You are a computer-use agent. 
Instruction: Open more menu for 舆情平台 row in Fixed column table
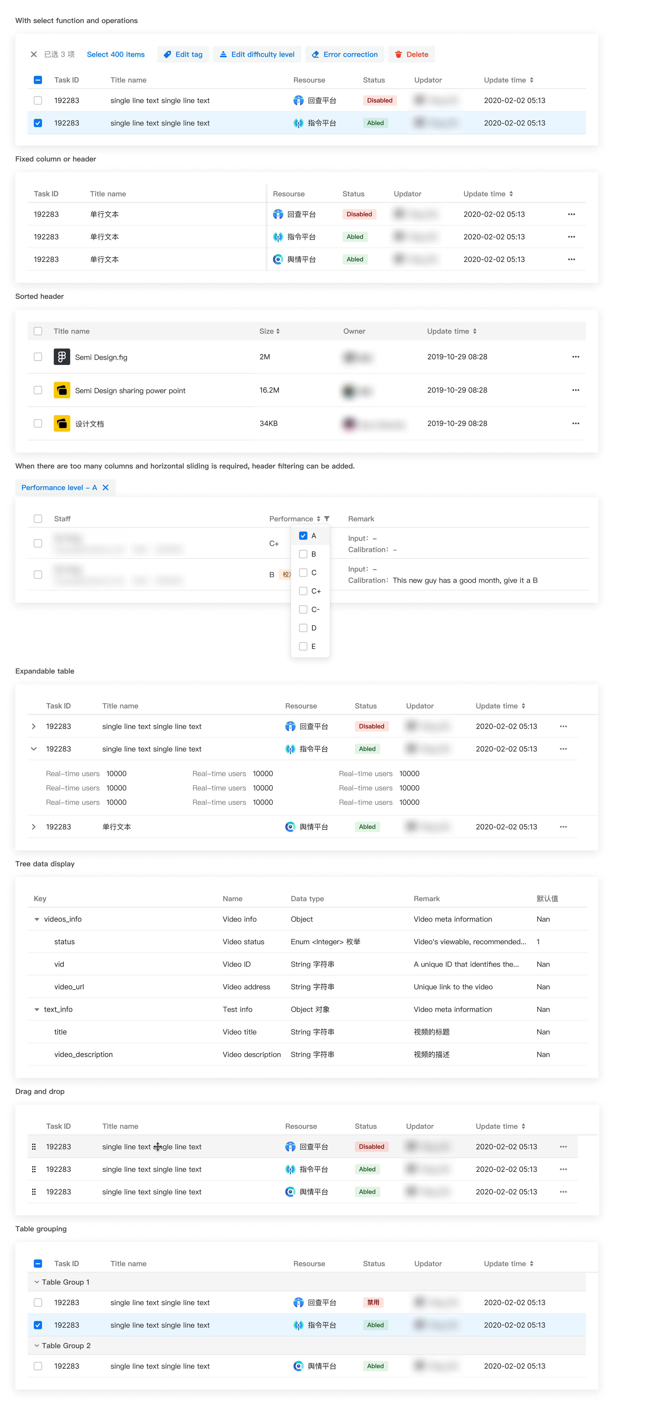(571, 260)
